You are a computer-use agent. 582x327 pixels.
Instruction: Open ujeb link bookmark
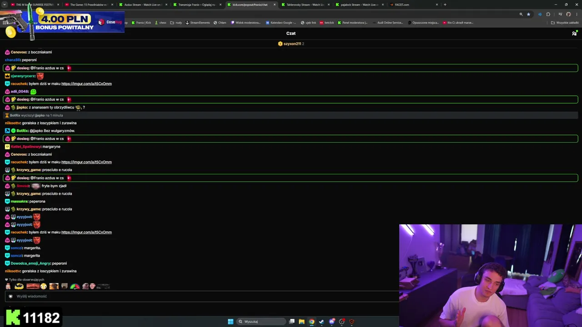[309, 22]
